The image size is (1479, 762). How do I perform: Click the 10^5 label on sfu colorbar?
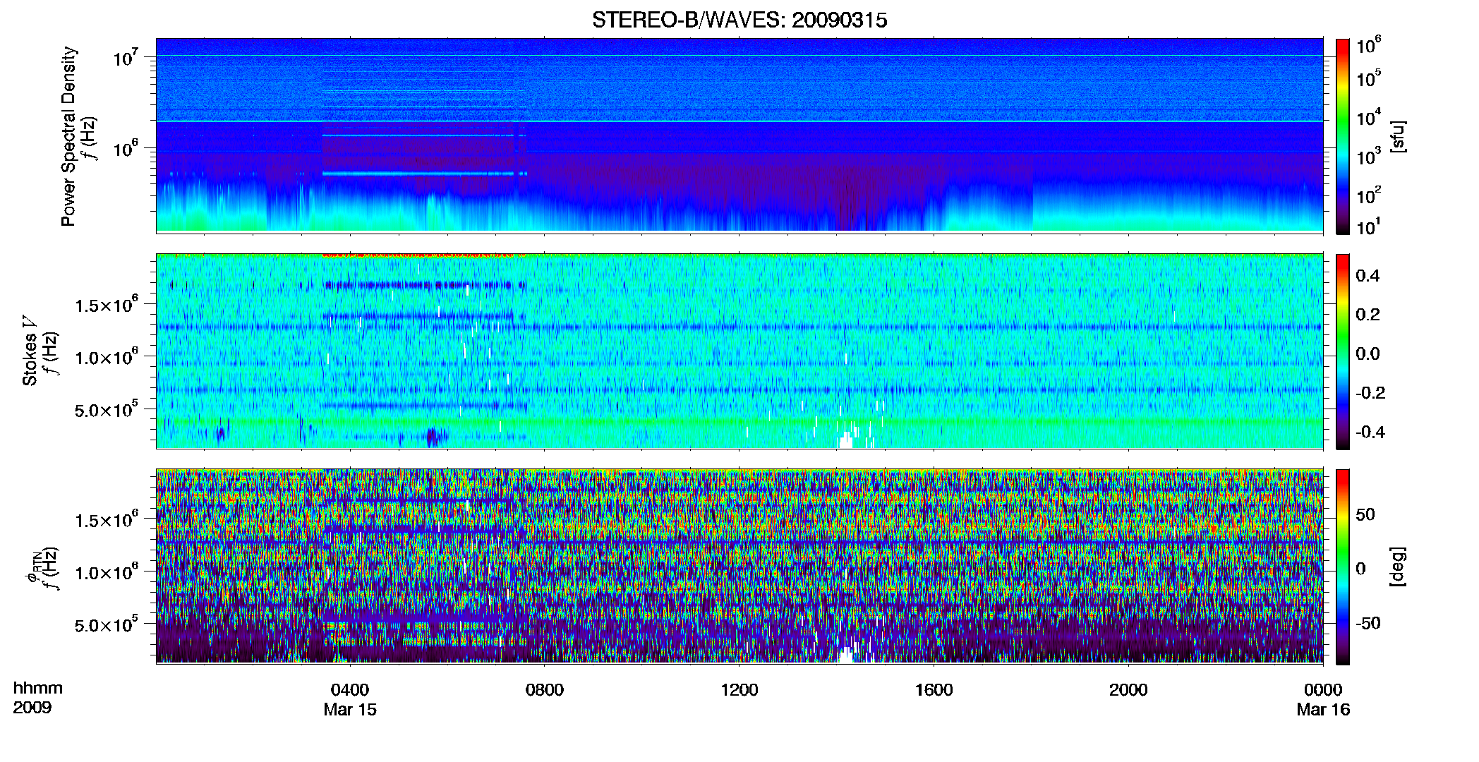pyautogui.click(x=1368, y=78)
